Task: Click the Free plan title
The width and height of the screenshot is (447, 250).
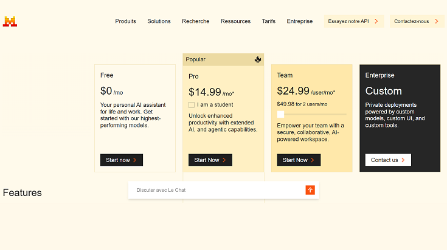Action: [x=107, y=75]
